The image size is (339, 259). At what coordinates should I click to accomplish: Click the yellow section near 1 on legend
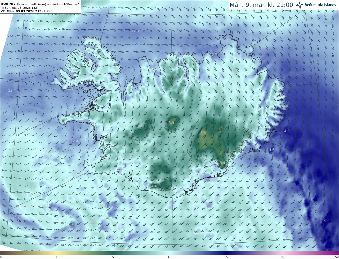coord(57,253)
